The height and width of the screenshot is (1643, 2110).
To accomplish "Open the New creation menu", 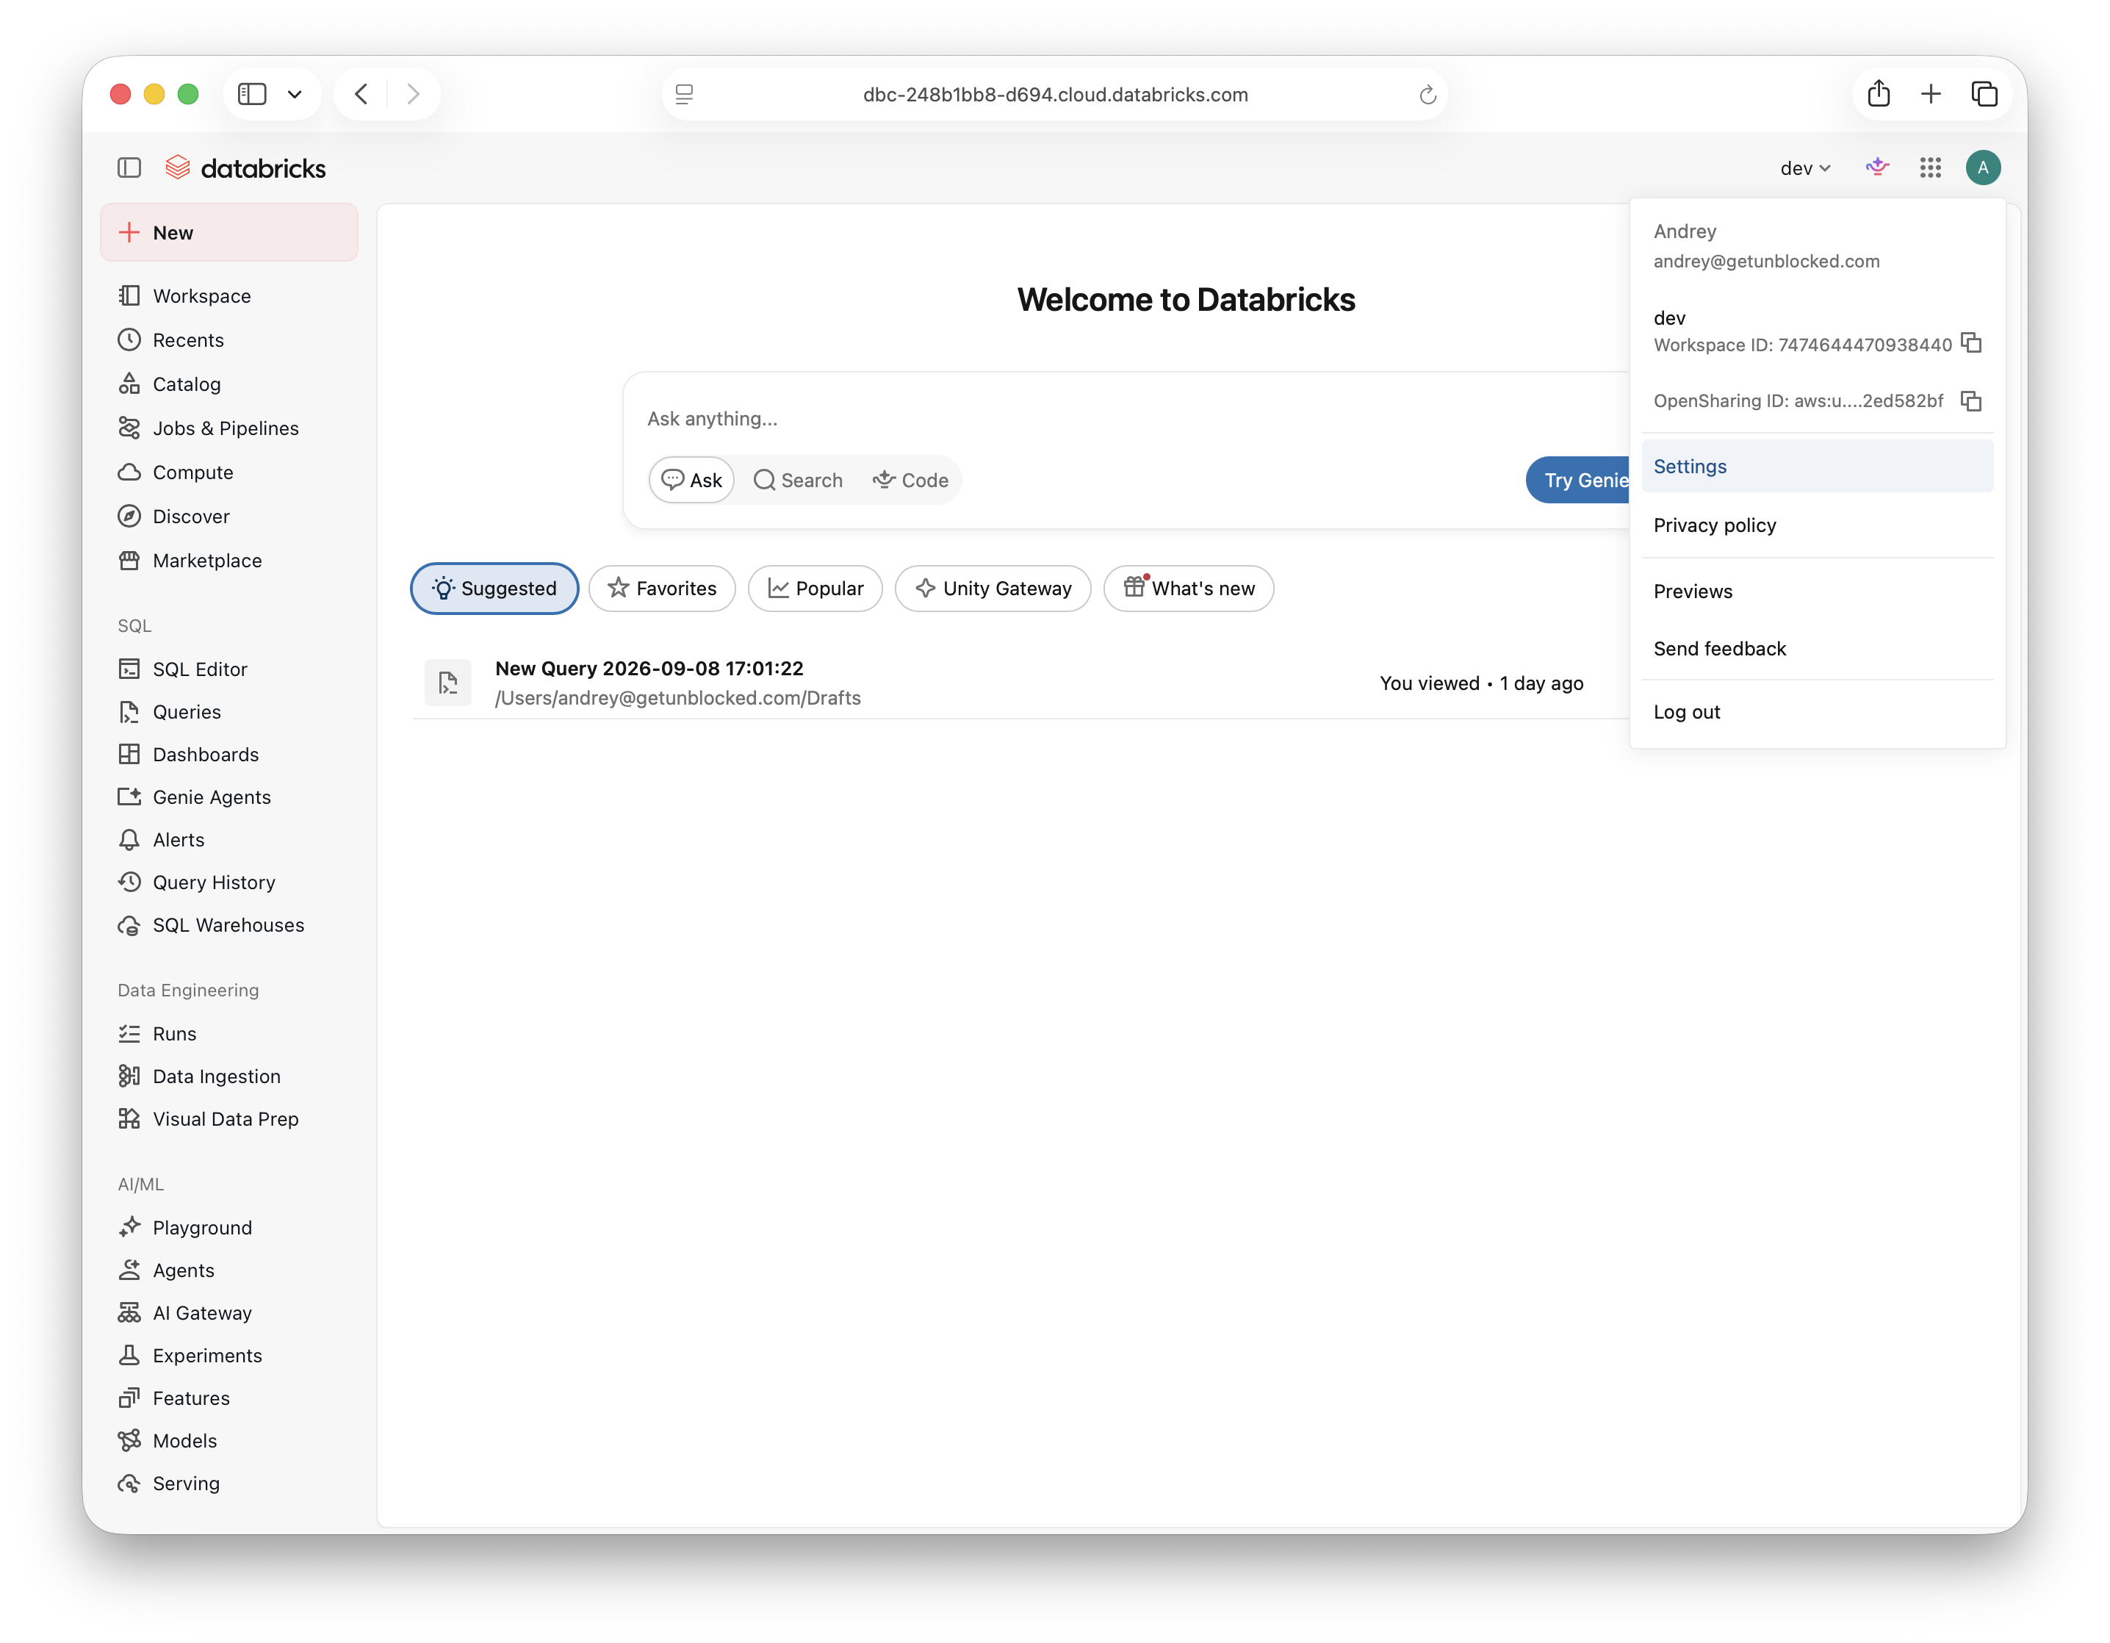I will [229, 233].
